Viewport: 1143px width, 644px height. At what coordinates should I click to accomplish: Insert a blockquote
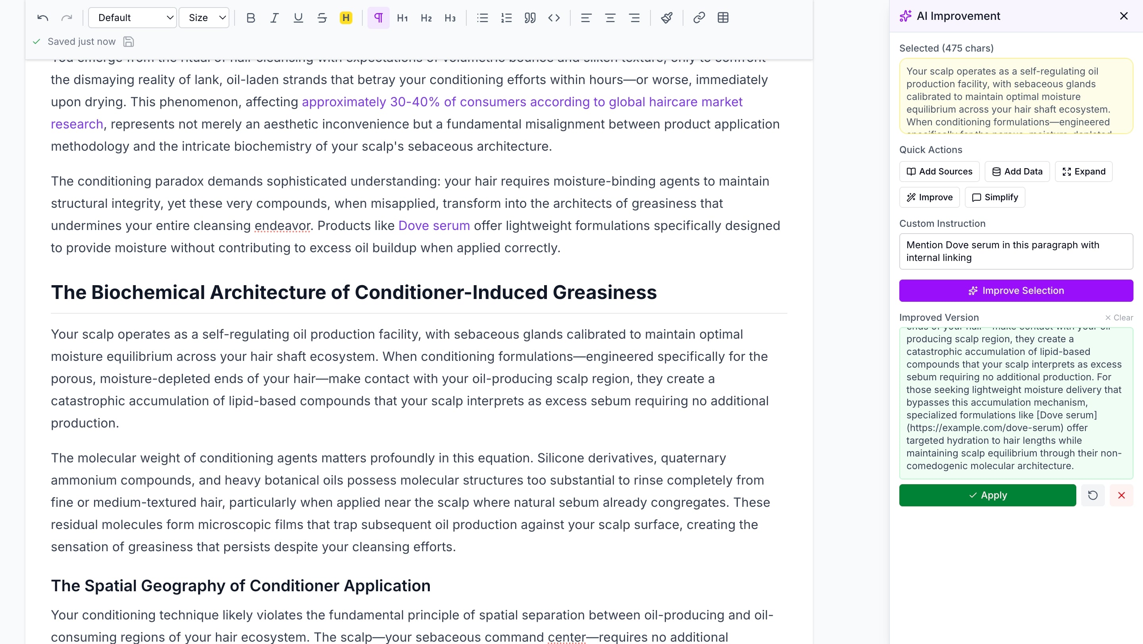[x=530, y=18]
